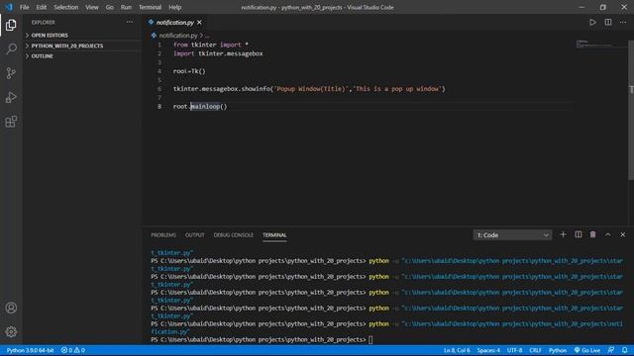Open the Accounts icon in activity bar
The height and width of the screenshot is (356, 634).
11,308
